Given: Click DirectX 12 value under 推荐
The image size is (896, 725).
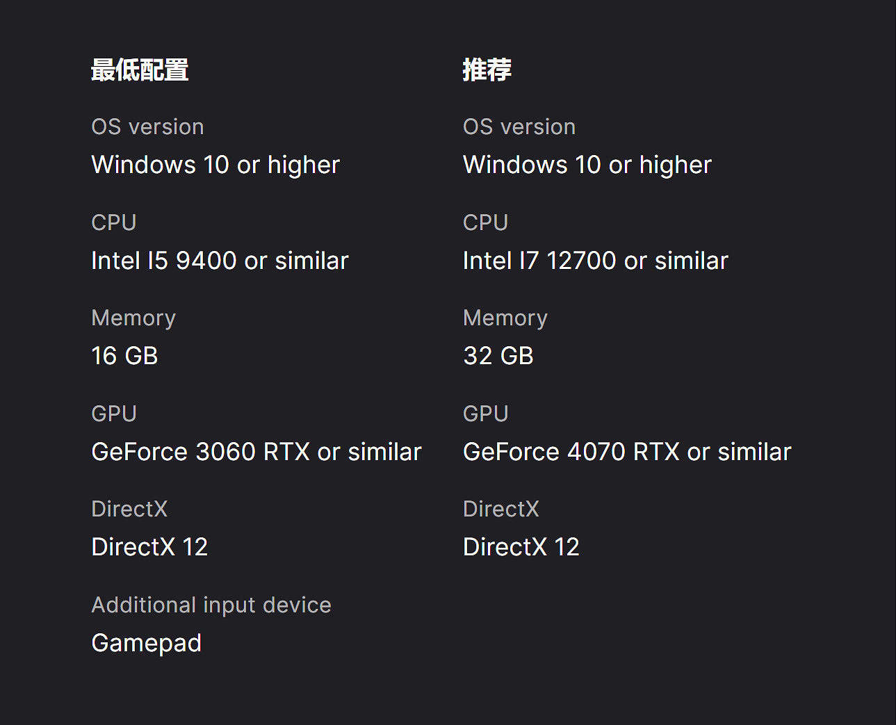Looking at the screenshot, I should (x=521, y=547).
